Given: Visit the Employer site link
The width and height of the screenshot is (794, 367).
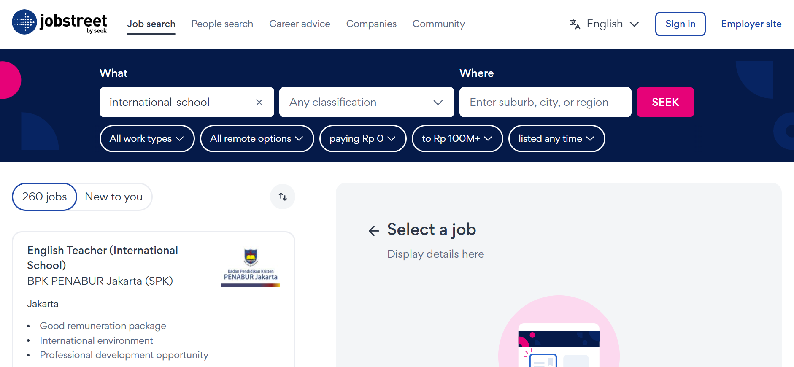Looking at the screenshot, I should (x=751, y=24).
